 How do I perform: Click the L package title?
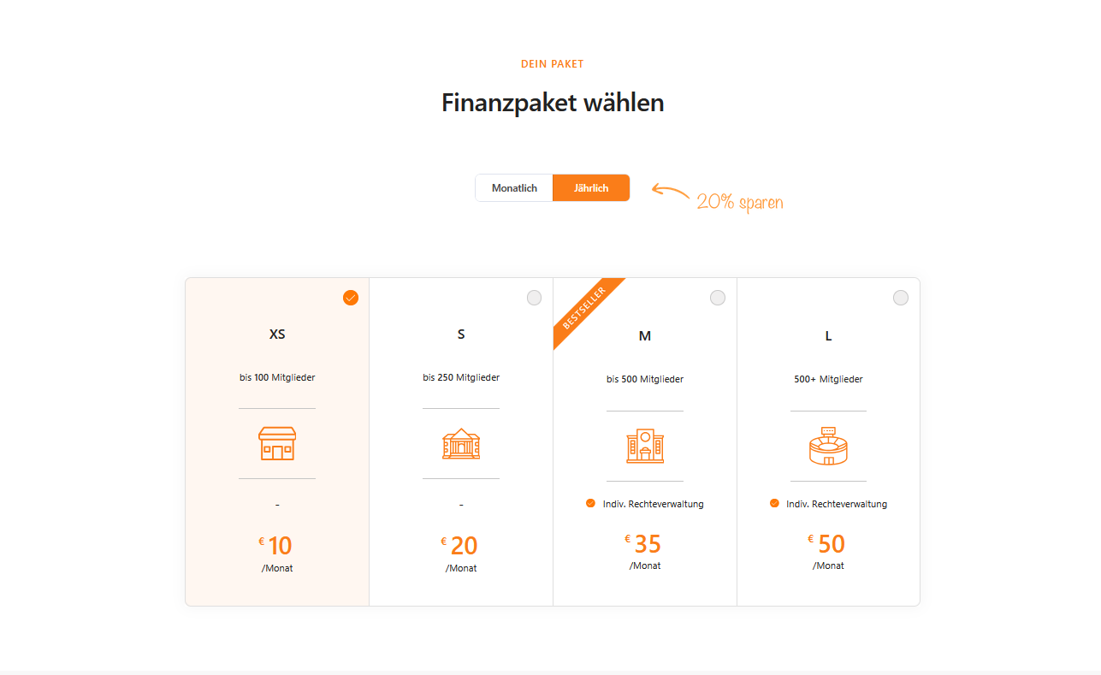pyautogui.click(x=828, y=336)
